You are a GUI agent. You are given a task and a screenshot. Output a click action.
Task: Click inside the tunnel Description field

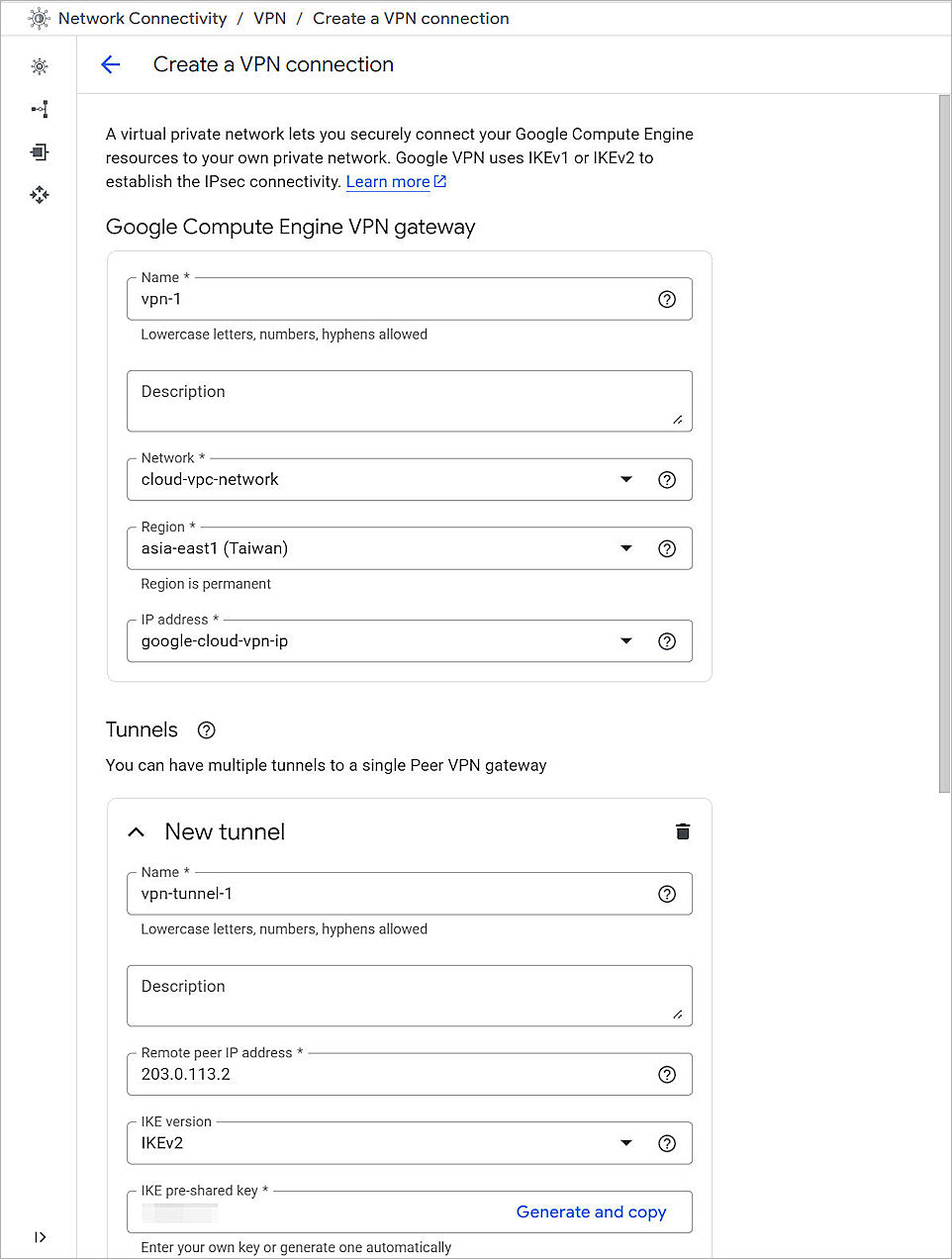click(x=409, y=996)
